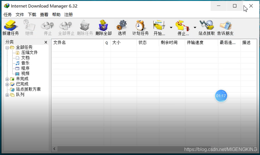Open dropdown arrow beside 停止...
Viewport: 260px width, 155px height.
(x=195, y=28)
